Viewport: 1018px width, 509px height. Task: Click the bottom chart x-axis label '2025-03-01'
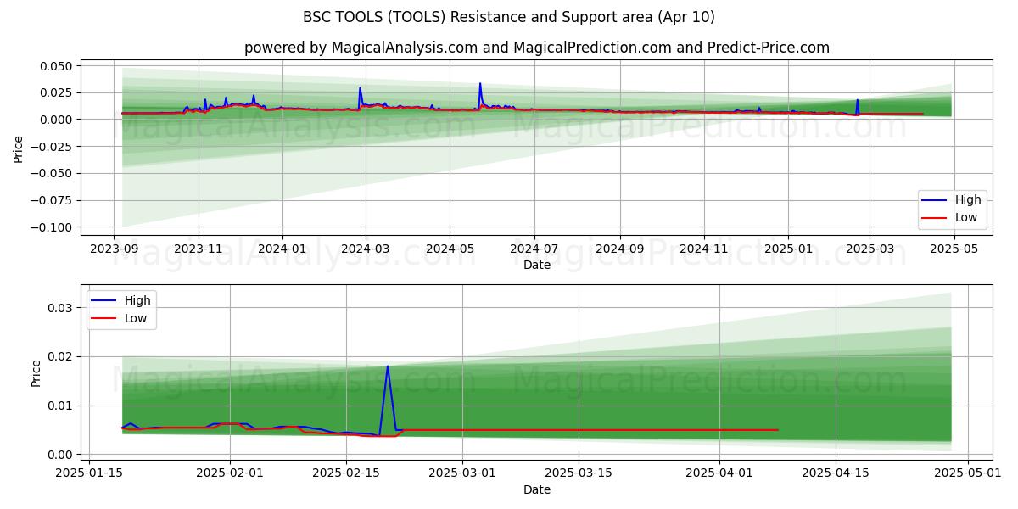[x=462, y=474]
